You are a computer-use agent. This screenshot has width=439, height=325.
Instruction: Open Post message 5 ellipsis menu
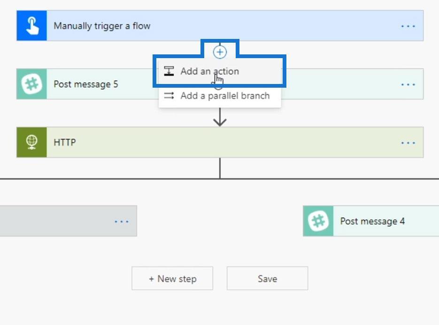[x=408, y=84]
